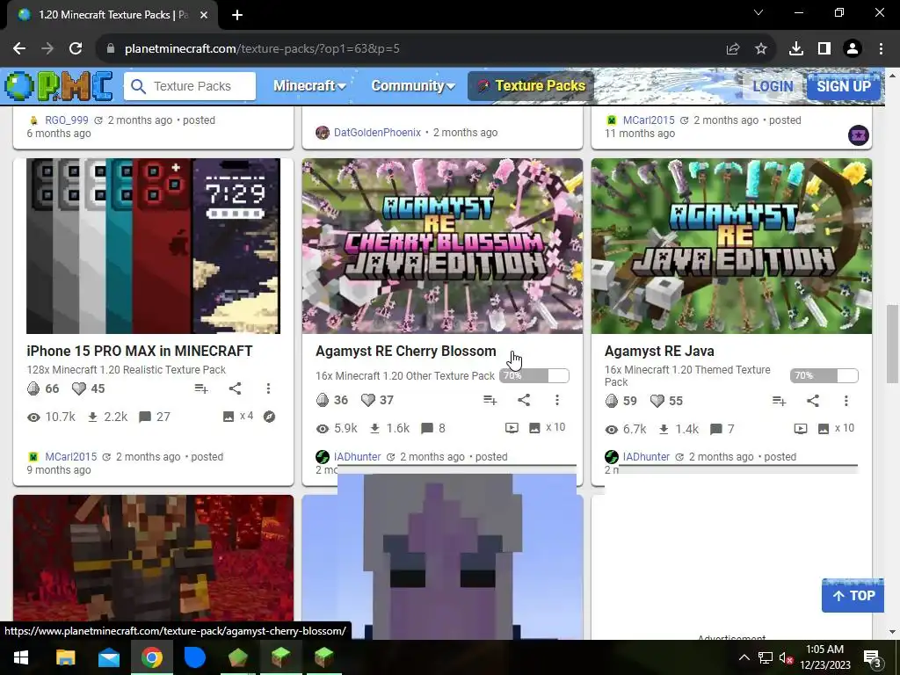Click diamond icon on Agamyst RE Java card
Image resolution: width=900 pixels, height=675 pixels.
pos(612,401)
